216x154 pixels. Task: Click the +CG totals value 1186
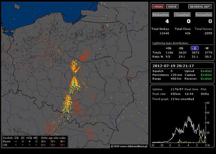coord(169,53)
